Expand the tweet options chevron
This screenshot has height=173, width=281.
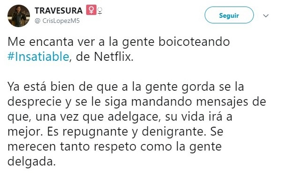pyautogui.click(x=266, y=16)
